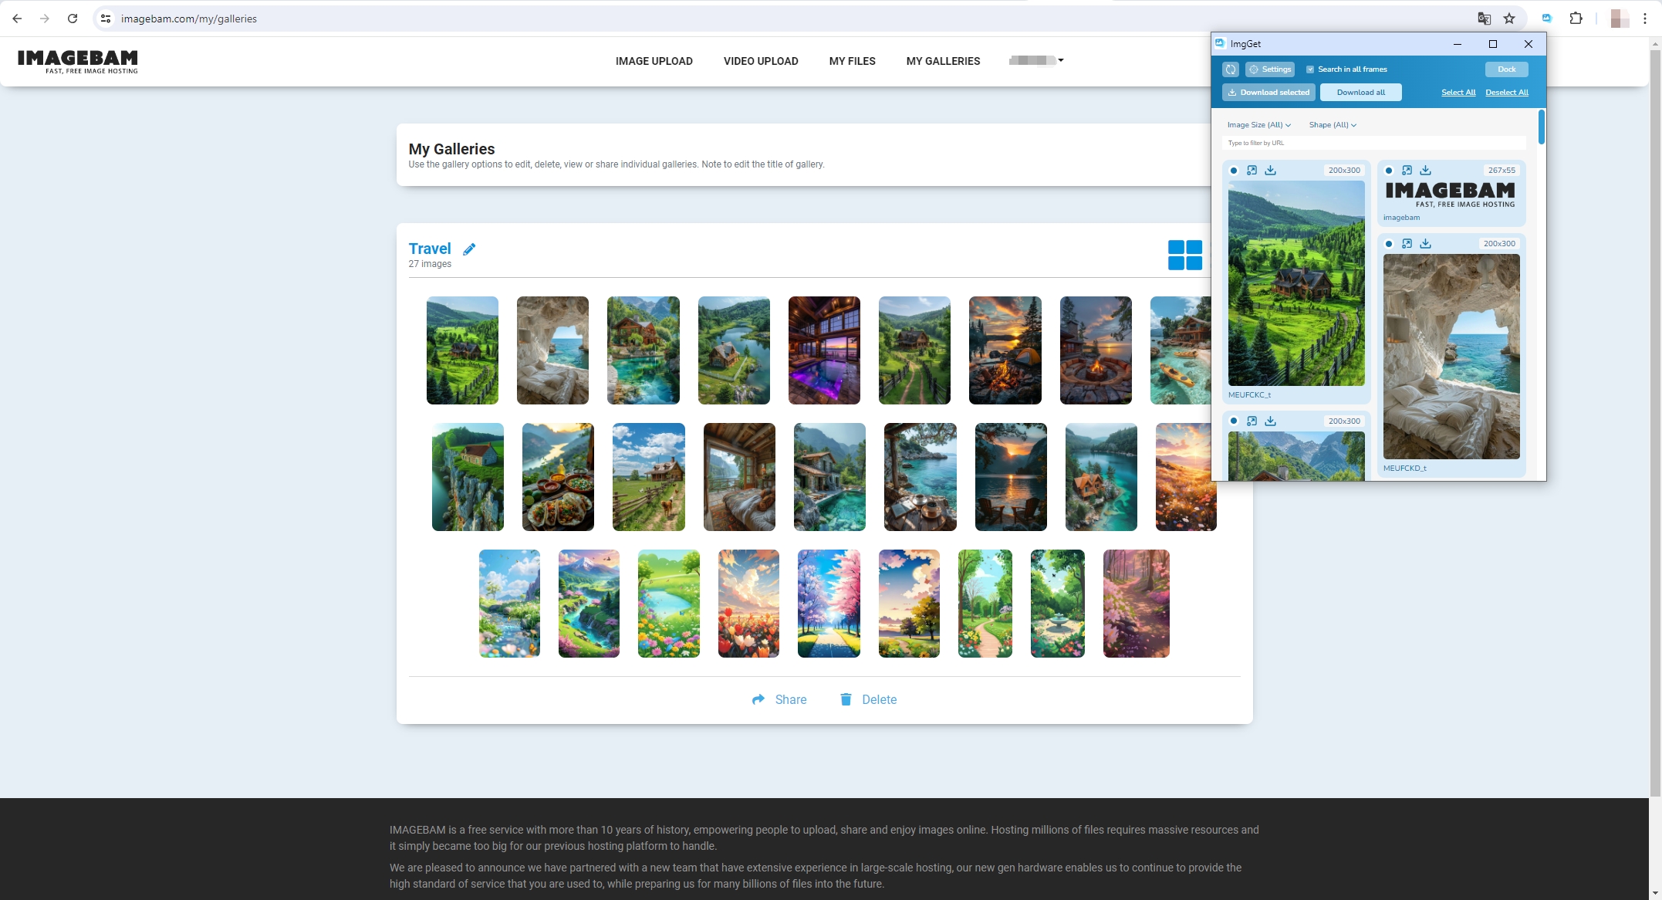Open MY FILES navigation tab
This screenshot has height=900, width=1662.
click(x=853, y=61)
